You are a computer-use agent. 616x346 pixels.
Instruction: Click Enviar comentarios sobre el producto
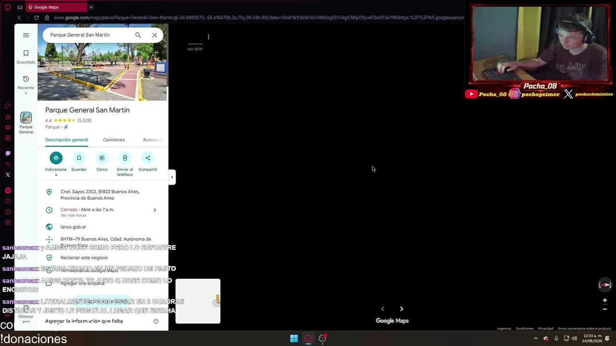coord(584,329)
